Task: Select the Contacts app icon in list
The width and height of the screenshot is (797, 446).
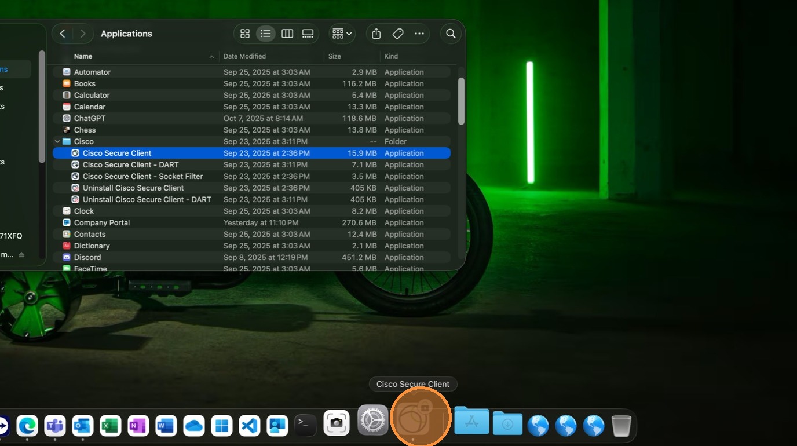Action: [67, 234]
